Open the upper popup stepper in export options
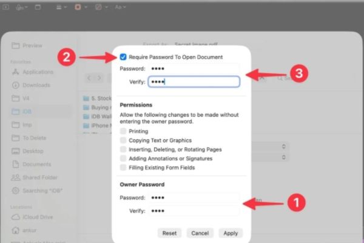The image size is (364, 243). click(283, 146)
